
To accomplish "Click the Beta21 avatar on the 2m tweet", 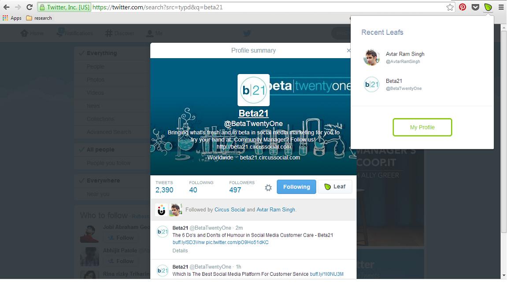I will coord(162,232).
